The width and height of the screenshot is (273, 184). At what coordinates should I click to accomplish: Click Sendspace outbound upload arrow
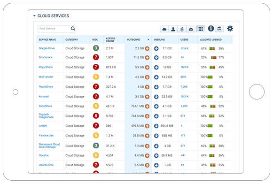147,58
